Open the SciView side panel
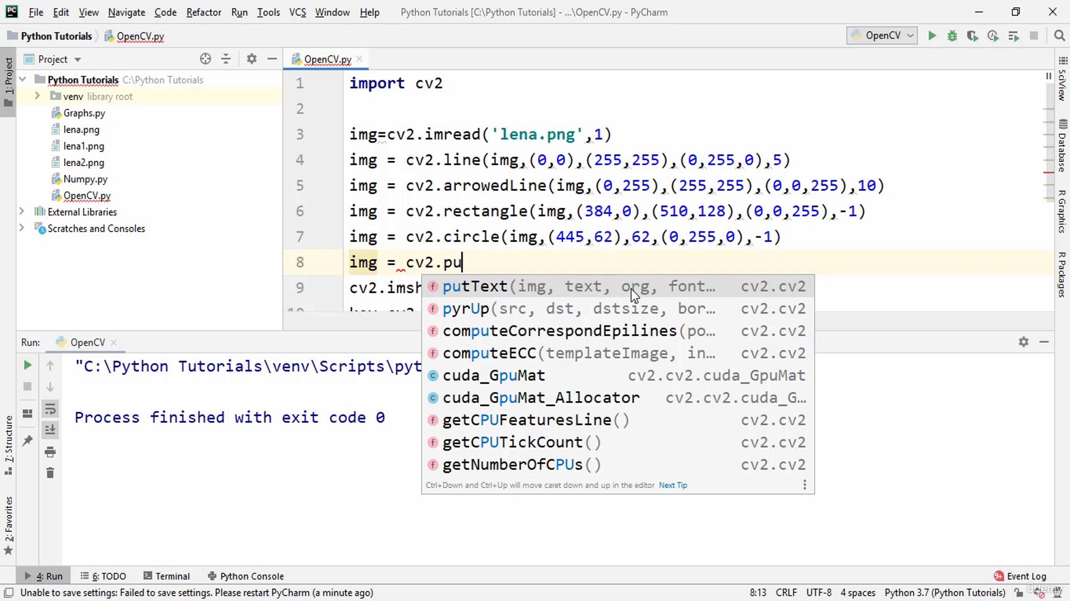 click(1062, 78)
